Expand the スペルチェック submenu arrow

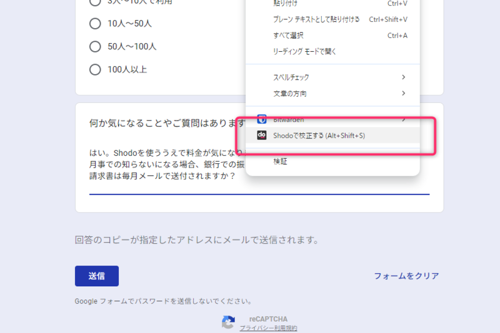click(403, 77)
